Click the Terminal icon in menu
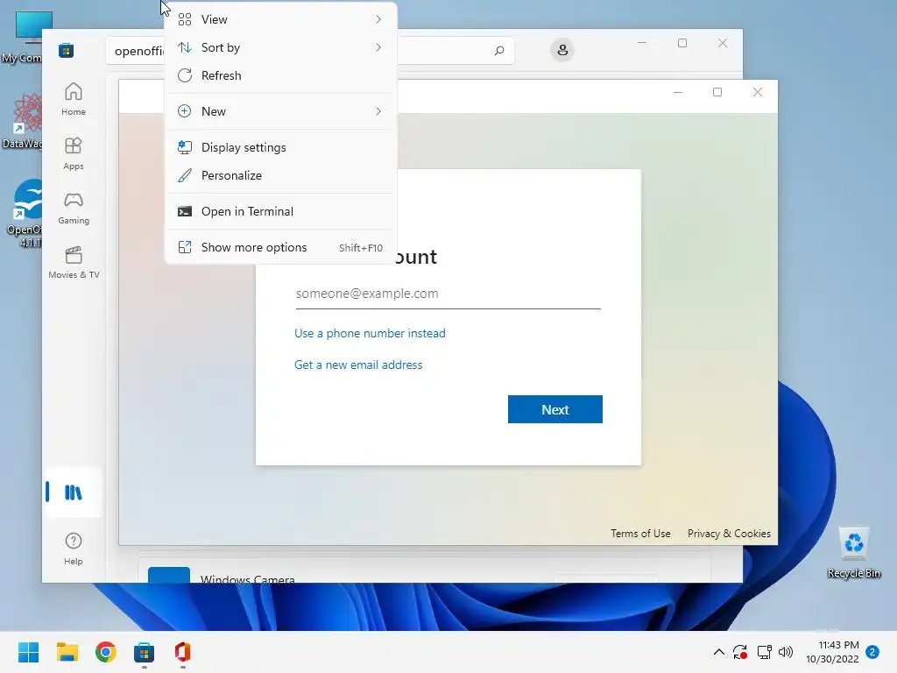 [184, 212]
